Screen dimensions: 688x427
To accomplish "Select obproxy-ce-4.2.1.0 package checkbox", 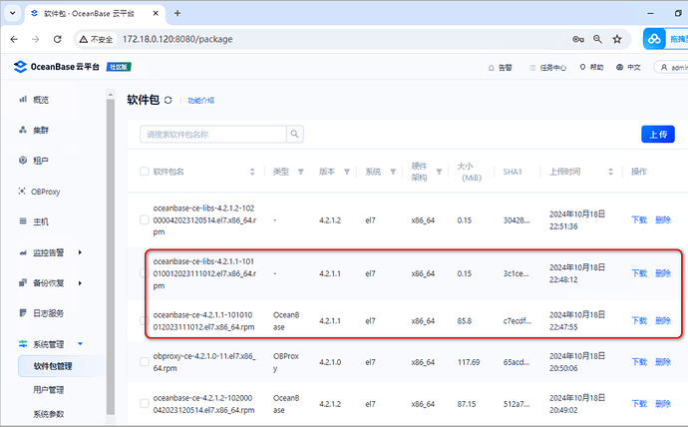I will (x=145, y=361).
